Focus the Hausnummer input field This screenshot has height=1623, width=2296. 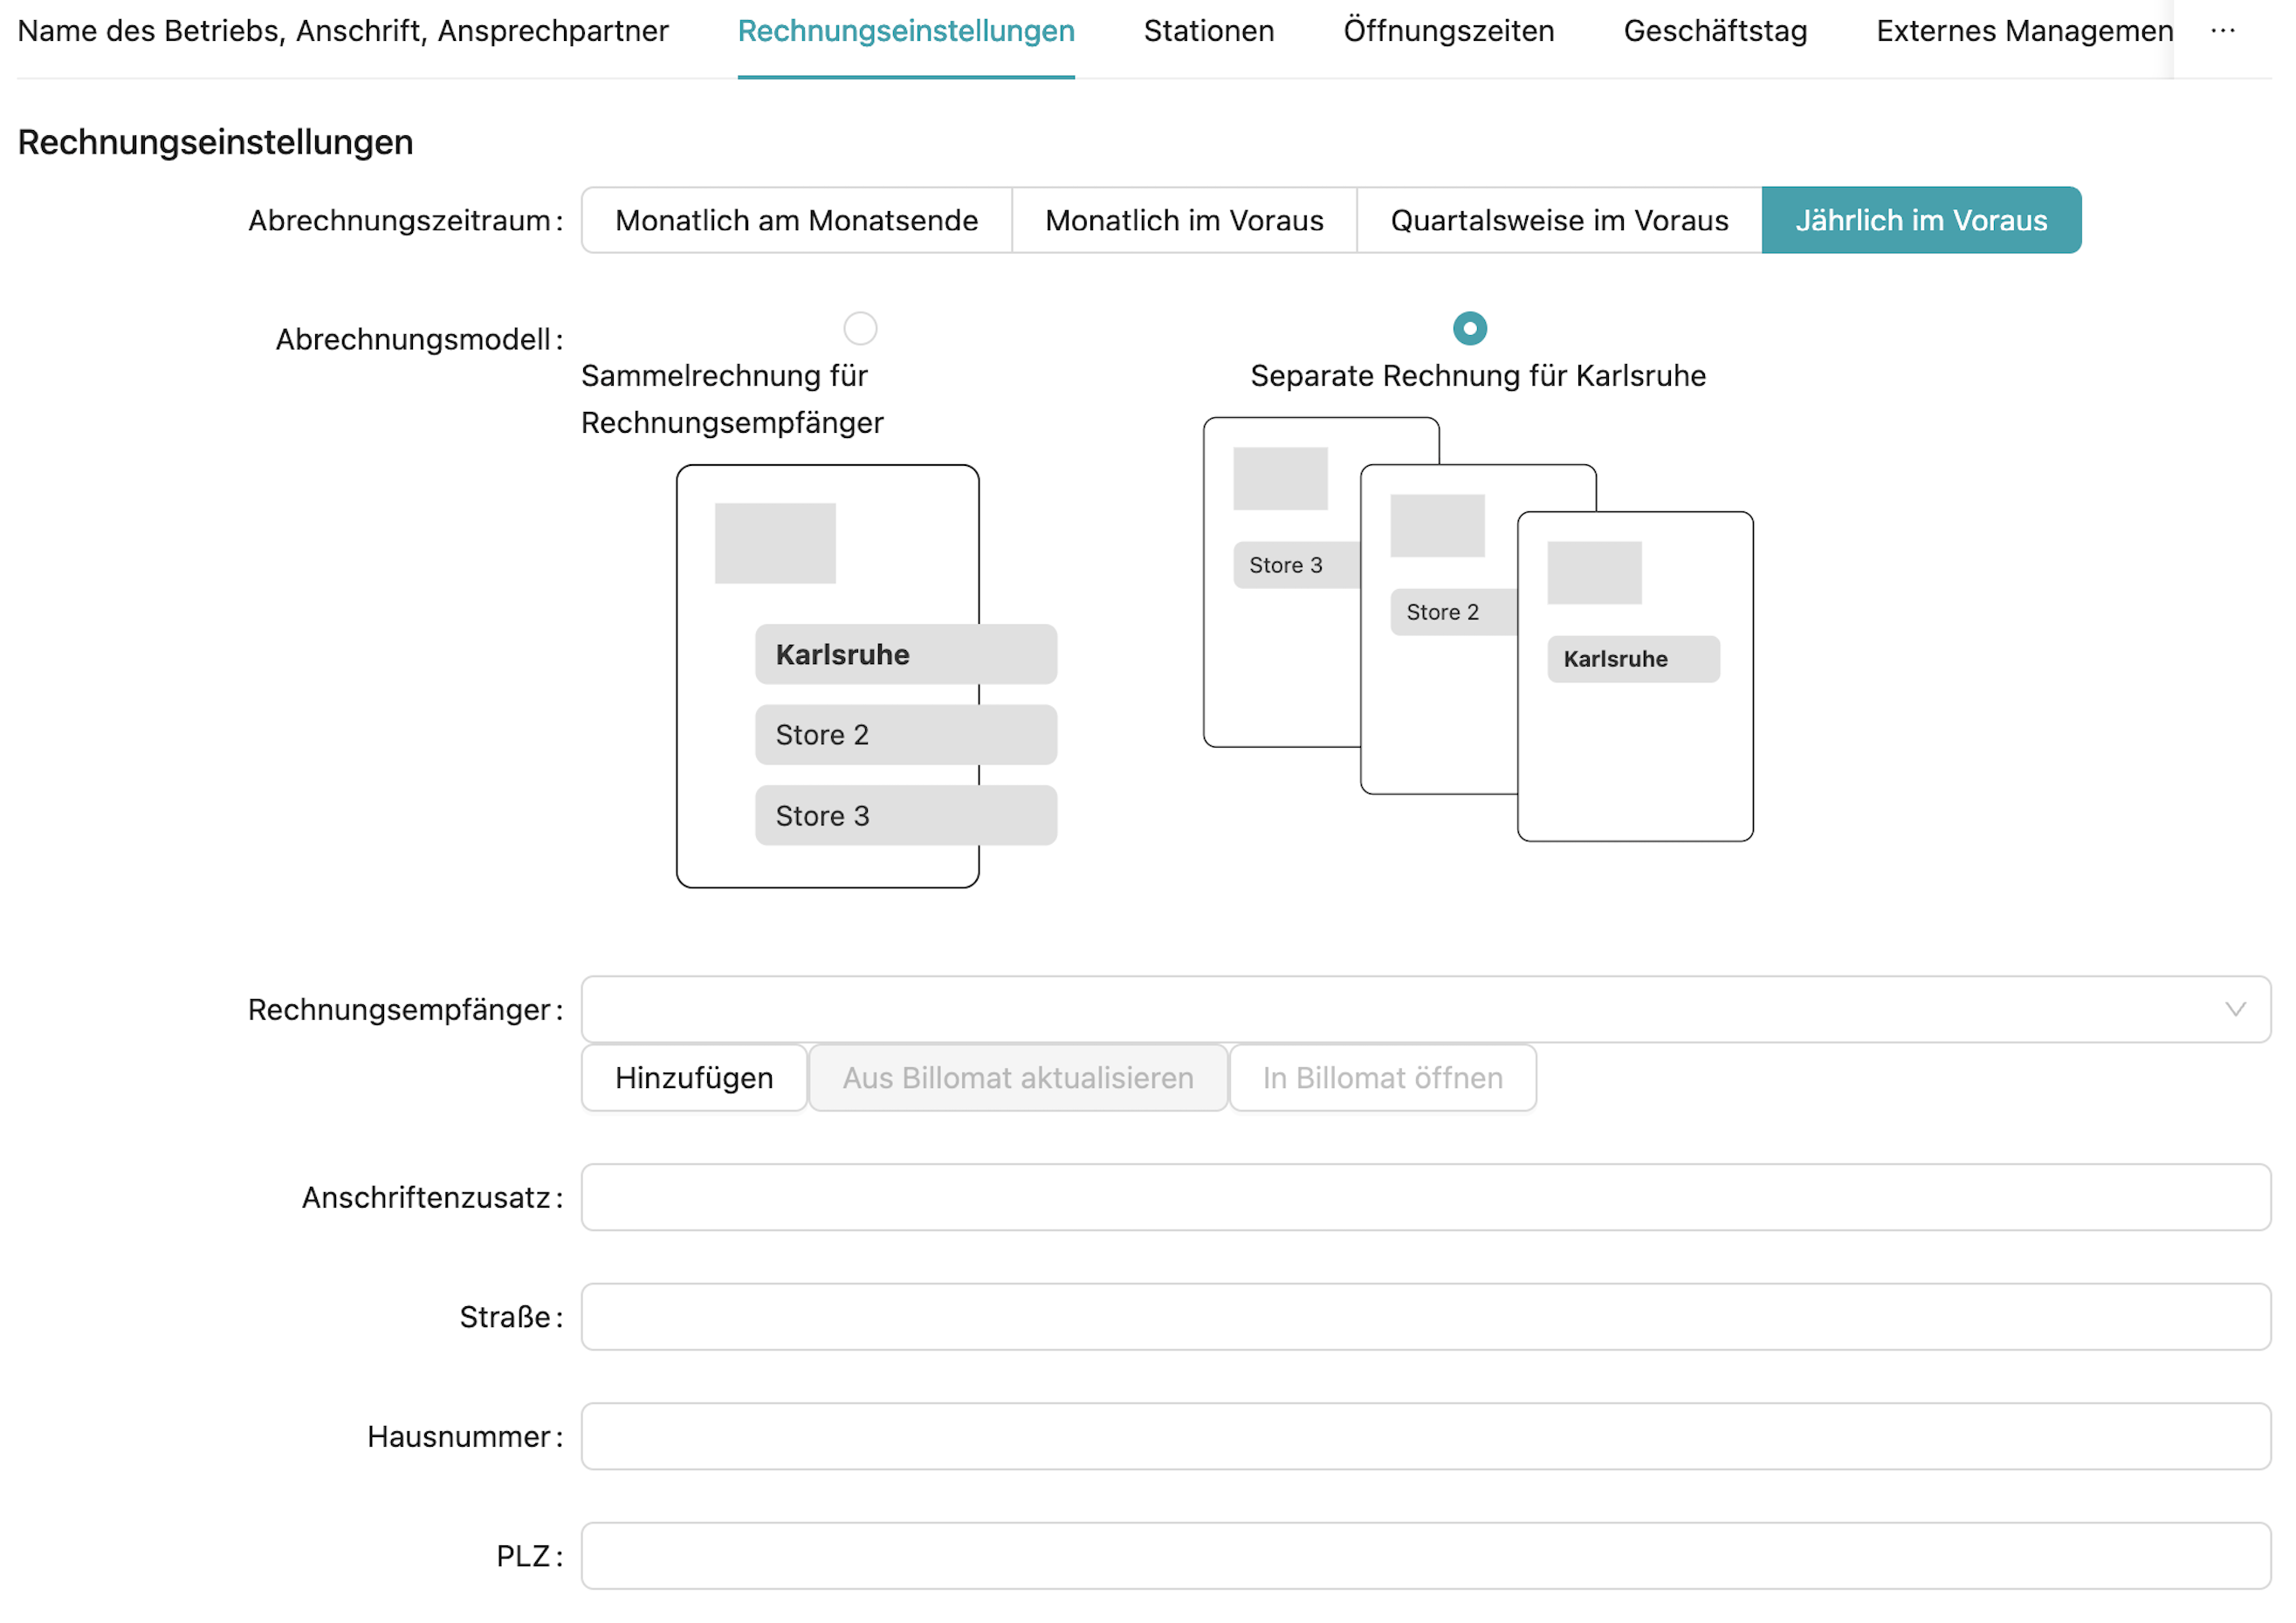click(1425, 1436)
